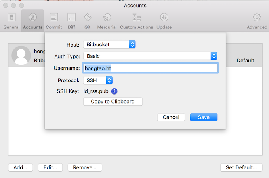Switch to Git preferences icon
Image resolution: width=269 pixels, height=178 pixels.
pos(88,17)
